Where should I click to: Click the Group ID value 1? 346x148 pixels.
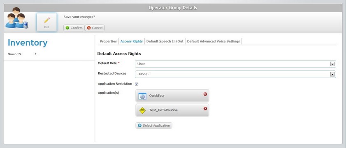(x=36, y=54)
